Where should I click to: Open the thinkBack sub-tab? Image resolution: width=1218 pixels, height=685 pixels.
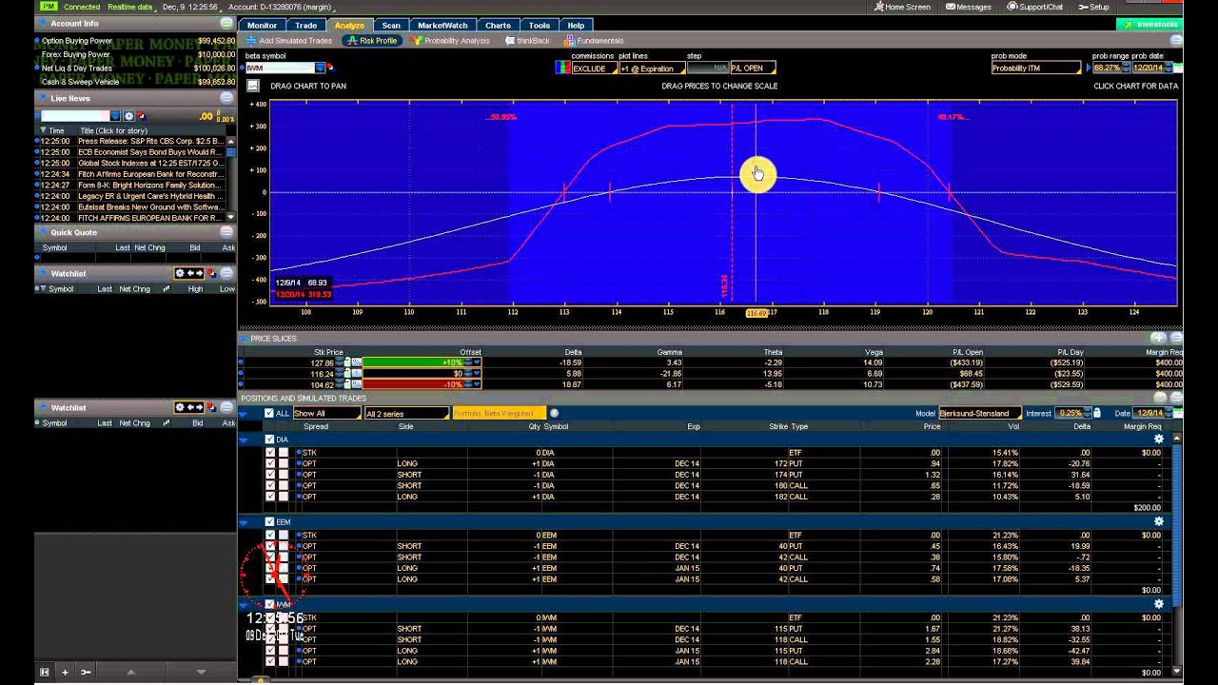click(528, 41)
